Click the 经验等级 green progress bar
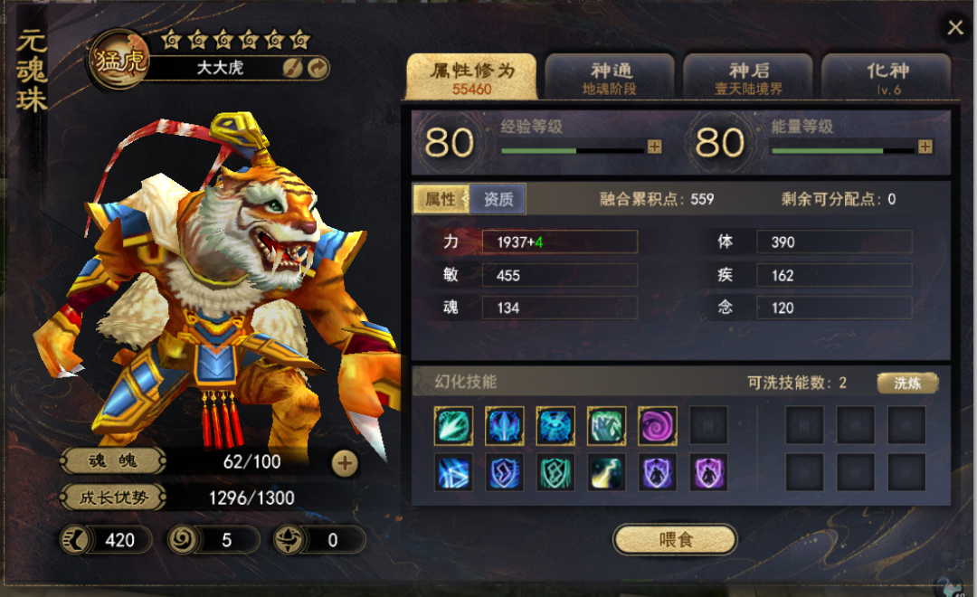This screenshot has height=597, width=977. [572, 150]
